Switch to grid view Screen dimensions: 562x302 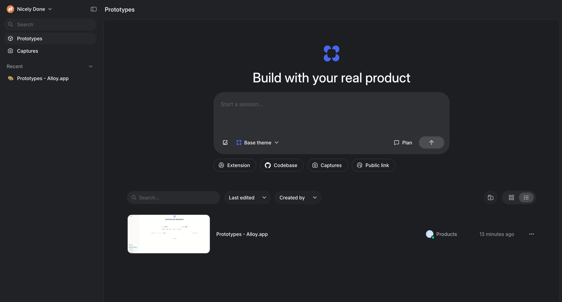tap(511, 197)
